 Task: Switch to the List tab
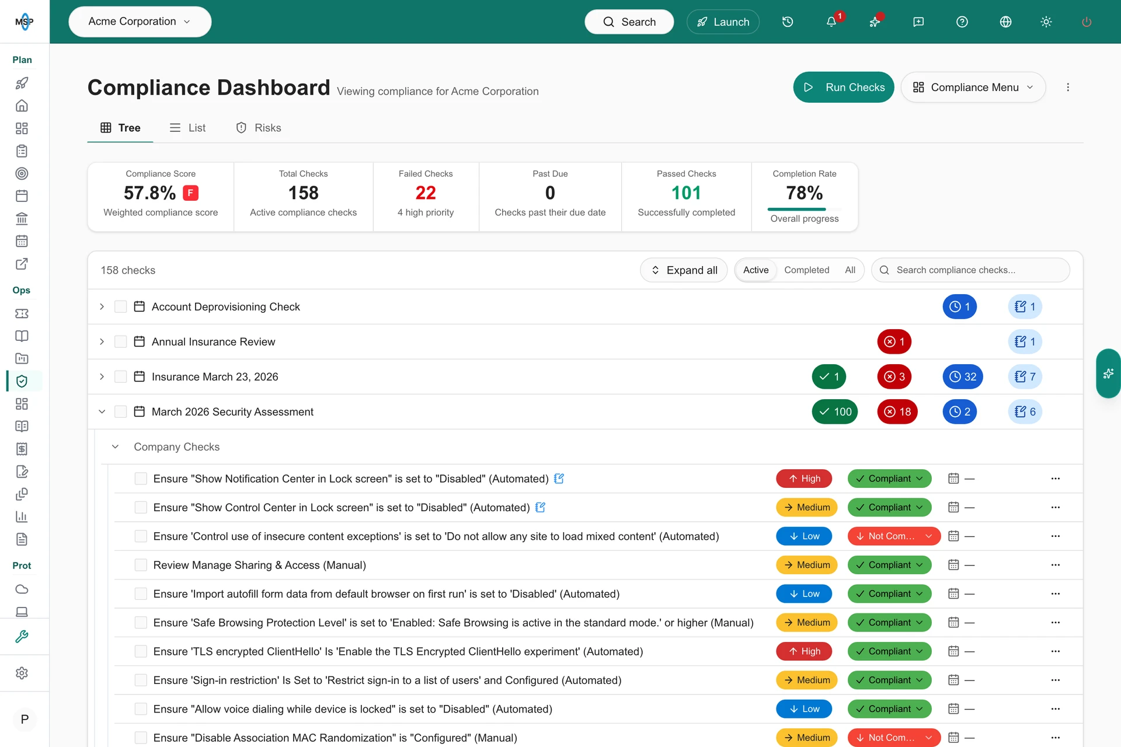pos(187,128)
